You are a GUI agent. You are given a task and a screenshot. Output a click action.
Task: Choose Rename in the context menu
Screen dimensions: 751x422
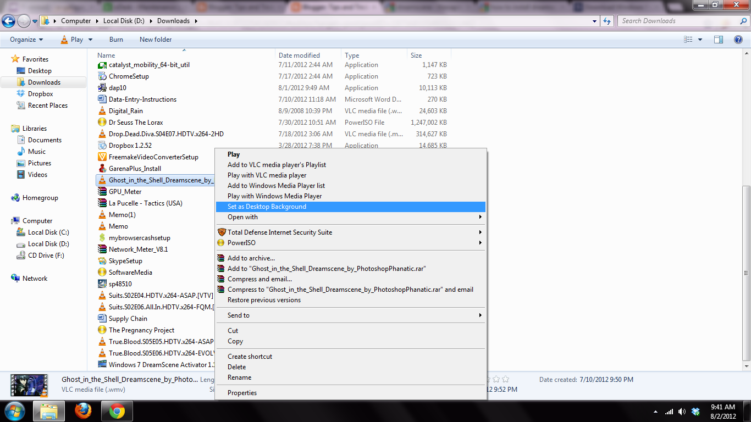point(239,377)
